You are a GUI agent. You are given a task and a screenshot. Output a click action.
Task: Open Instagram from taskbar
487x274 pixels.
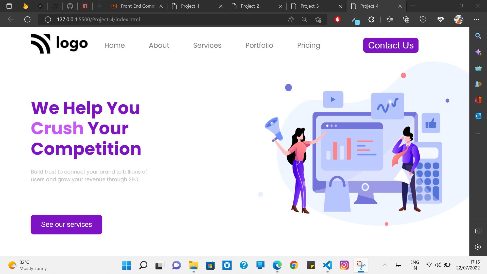(344, 265)
